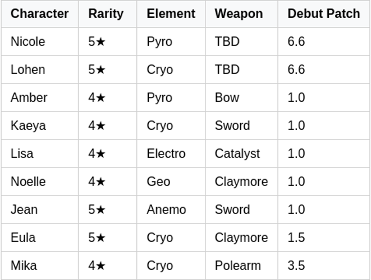Select Lisa's Electro element cell
Screen dimensions: 371x280
click(x=166, y=154)
